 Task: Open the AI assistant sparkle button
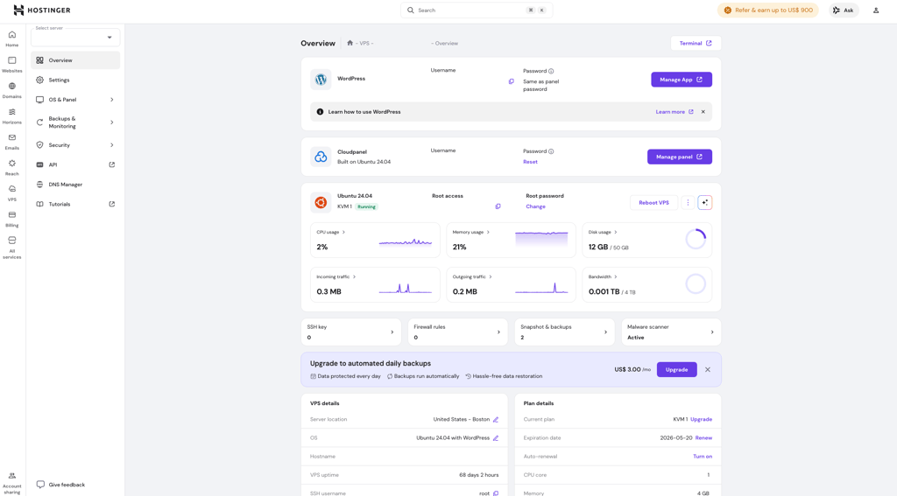pyautogui.click(x=705, y=202)
